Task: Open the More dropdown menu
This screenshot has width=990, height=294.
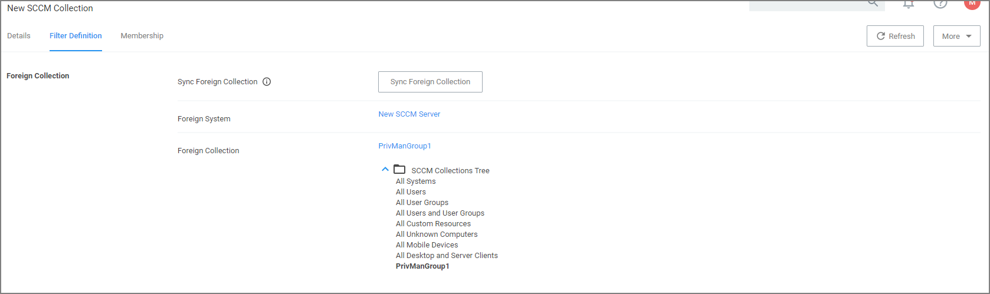Action: [956, 36]
